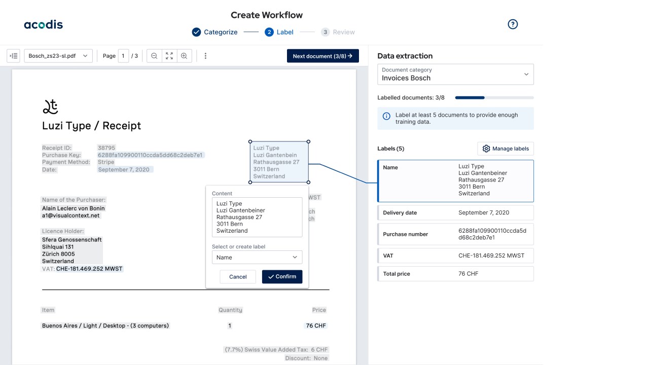The width and height of the screenshot is (649, 365).
Task: Select the VAT label row
Action: click(x=455, y=255)
